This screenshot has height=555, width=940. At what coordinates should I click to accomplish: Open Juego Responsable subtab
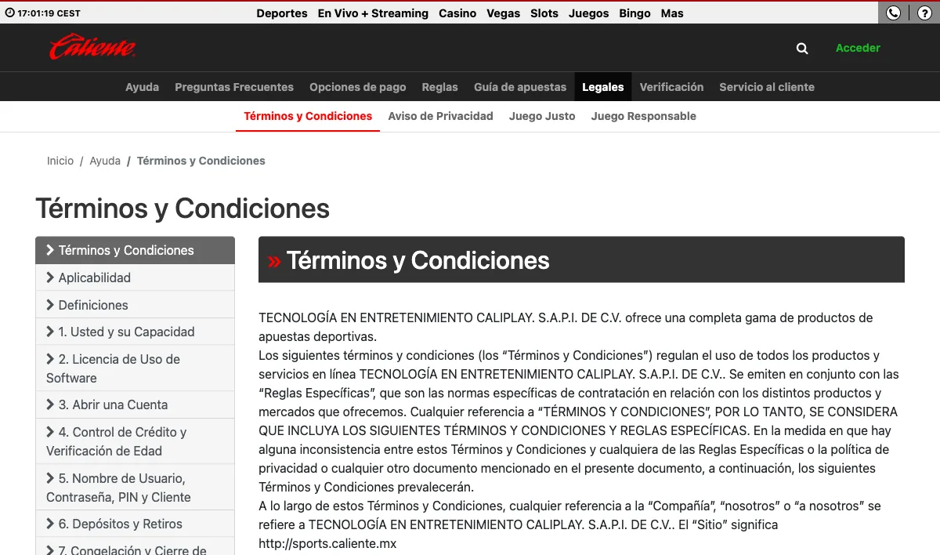click(x=643, y=116)
